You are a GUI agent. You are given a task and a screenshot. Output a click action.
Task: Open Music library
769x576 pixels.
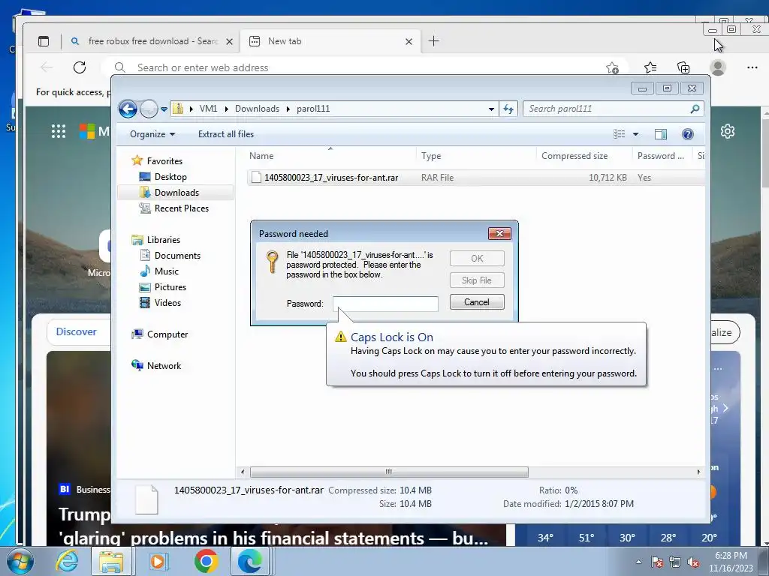166,271
